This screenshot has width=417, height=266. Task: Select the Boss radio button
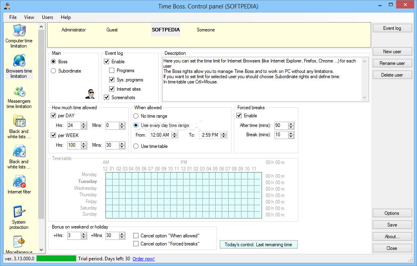53,62
